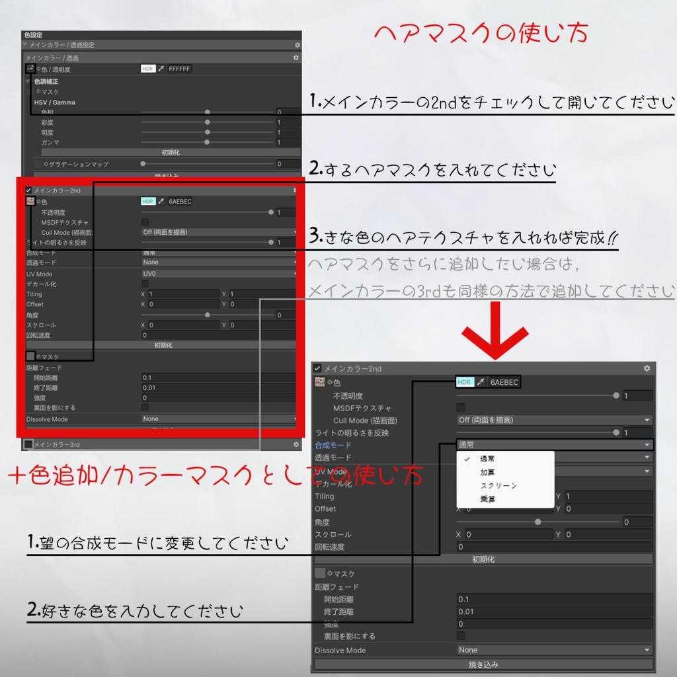Collapse the 色調補正 foldout triangle
Image resolution: width=677 pixels, height=677 pixels.
[28, 81]
